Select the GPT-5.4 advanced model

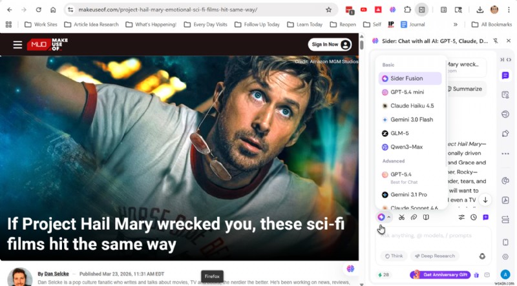[x=410, y=178]
